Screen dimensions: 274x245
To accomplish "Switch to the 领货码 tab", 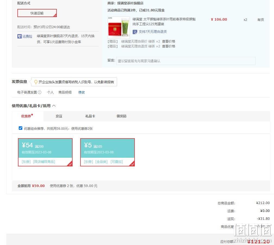I will pyautogui.click(x=122, y=116).
